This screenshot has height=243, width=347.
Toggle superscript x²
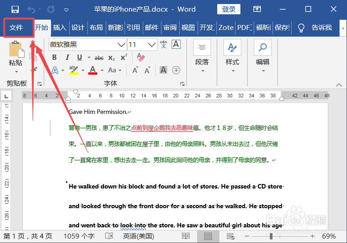click(124, 57)
